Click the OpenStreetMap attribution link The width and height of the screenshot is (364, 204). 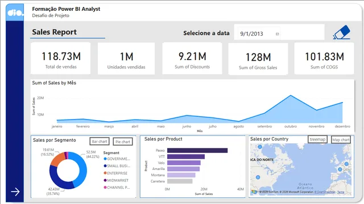coord(325,192)
